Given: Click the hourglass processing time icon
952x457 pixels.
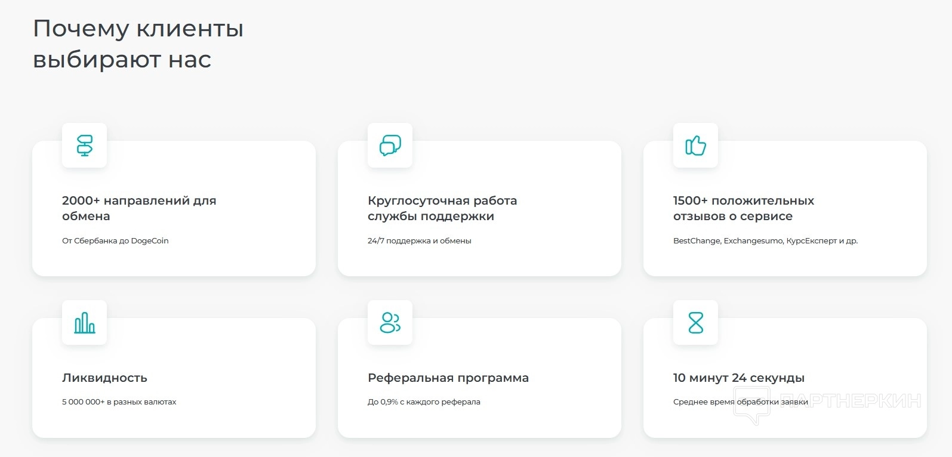Looking at the screenshot, I should click(696, 323).
